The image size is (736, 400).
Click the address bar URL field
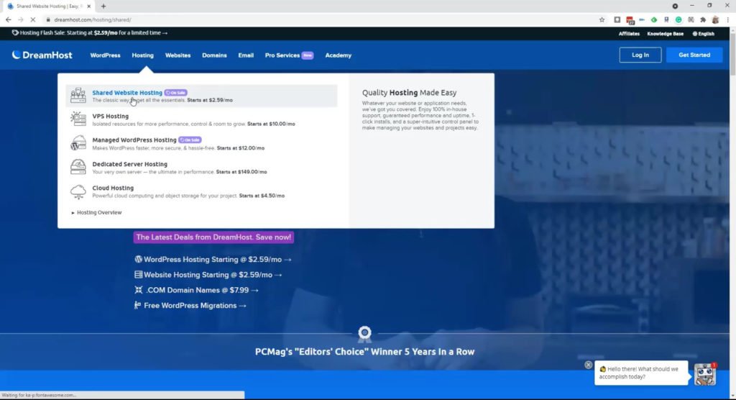pyautogui.click(x=319, y=19)
